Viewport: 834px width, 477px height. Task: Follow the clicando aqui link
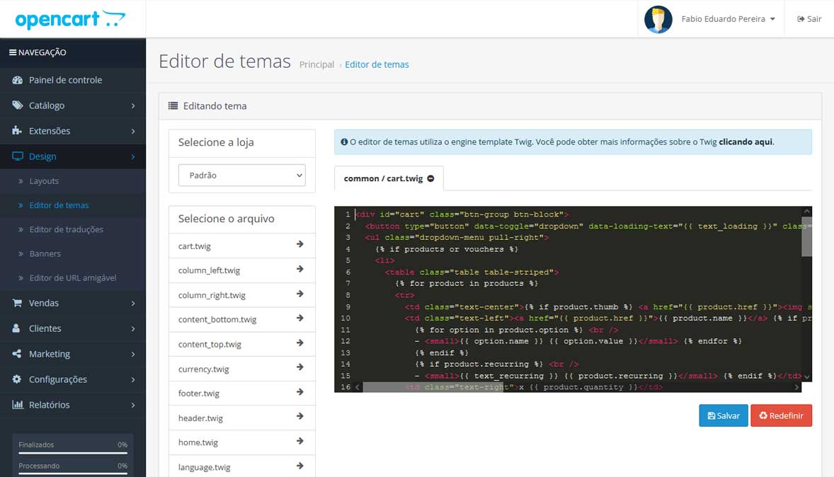pyautogui.click(x=746, y=142)
